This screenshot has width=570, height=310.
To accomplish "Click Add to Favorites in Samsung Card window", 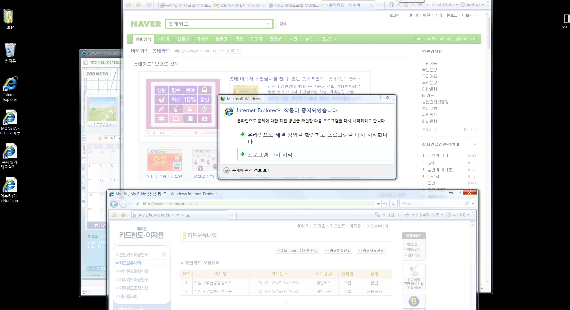I will tap(124, 215).
